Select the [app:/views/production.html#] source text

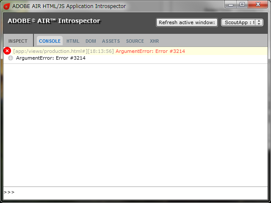coord(50,51)
